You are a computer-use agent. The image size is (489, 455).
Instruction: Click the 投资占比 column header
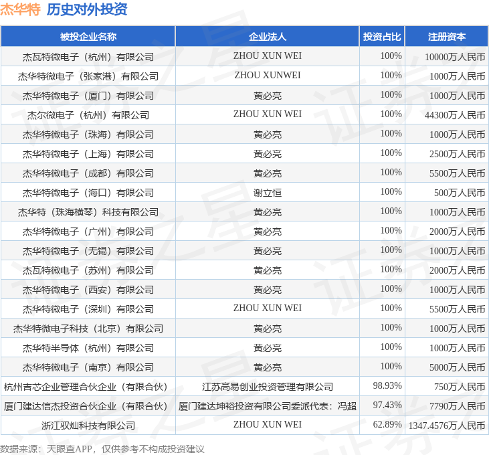pos(382,37)
